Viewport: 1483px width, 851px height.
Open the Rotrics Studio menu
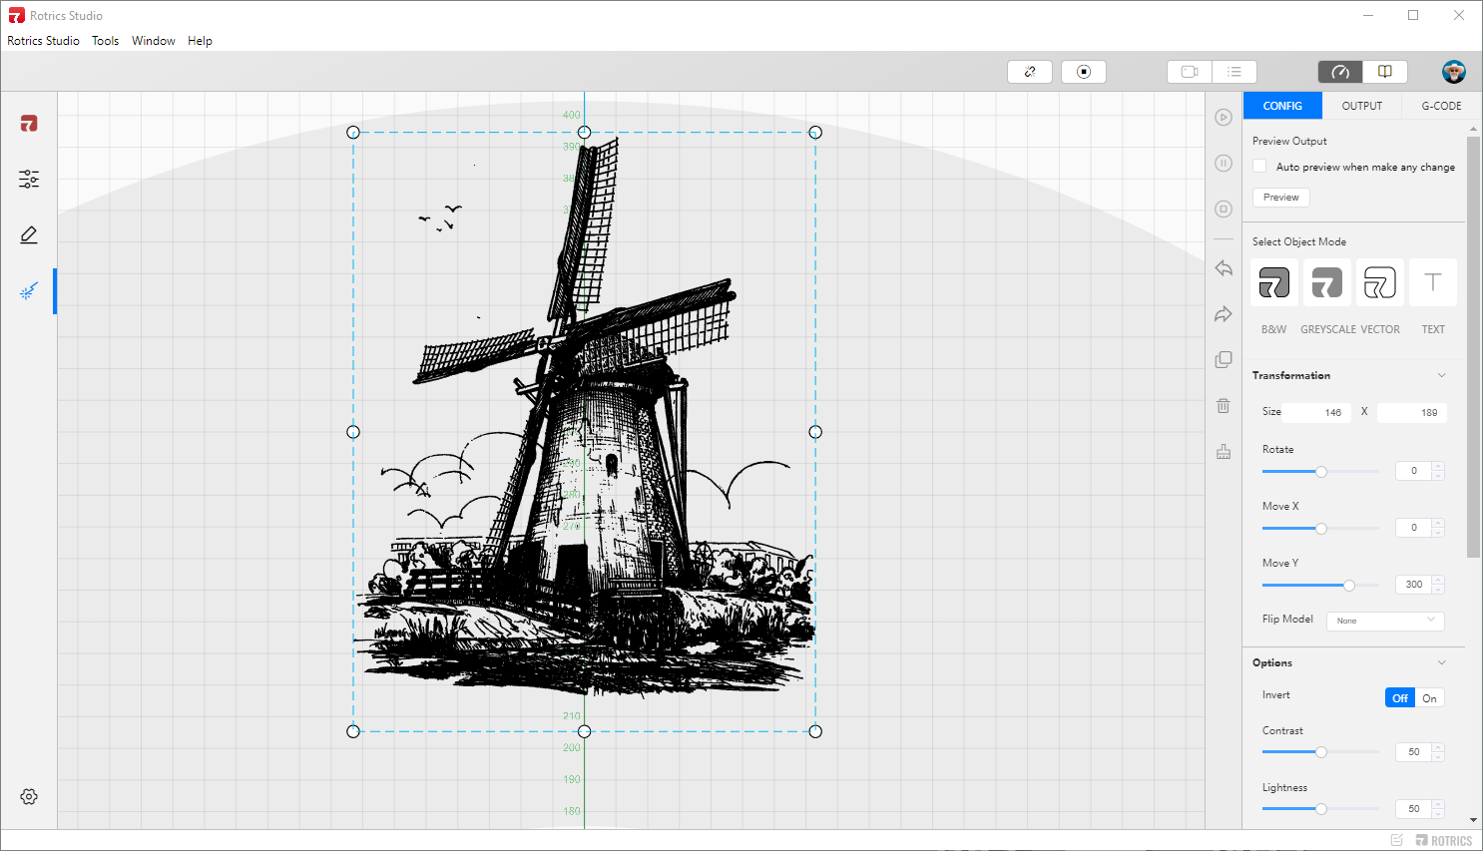(43, 41)
